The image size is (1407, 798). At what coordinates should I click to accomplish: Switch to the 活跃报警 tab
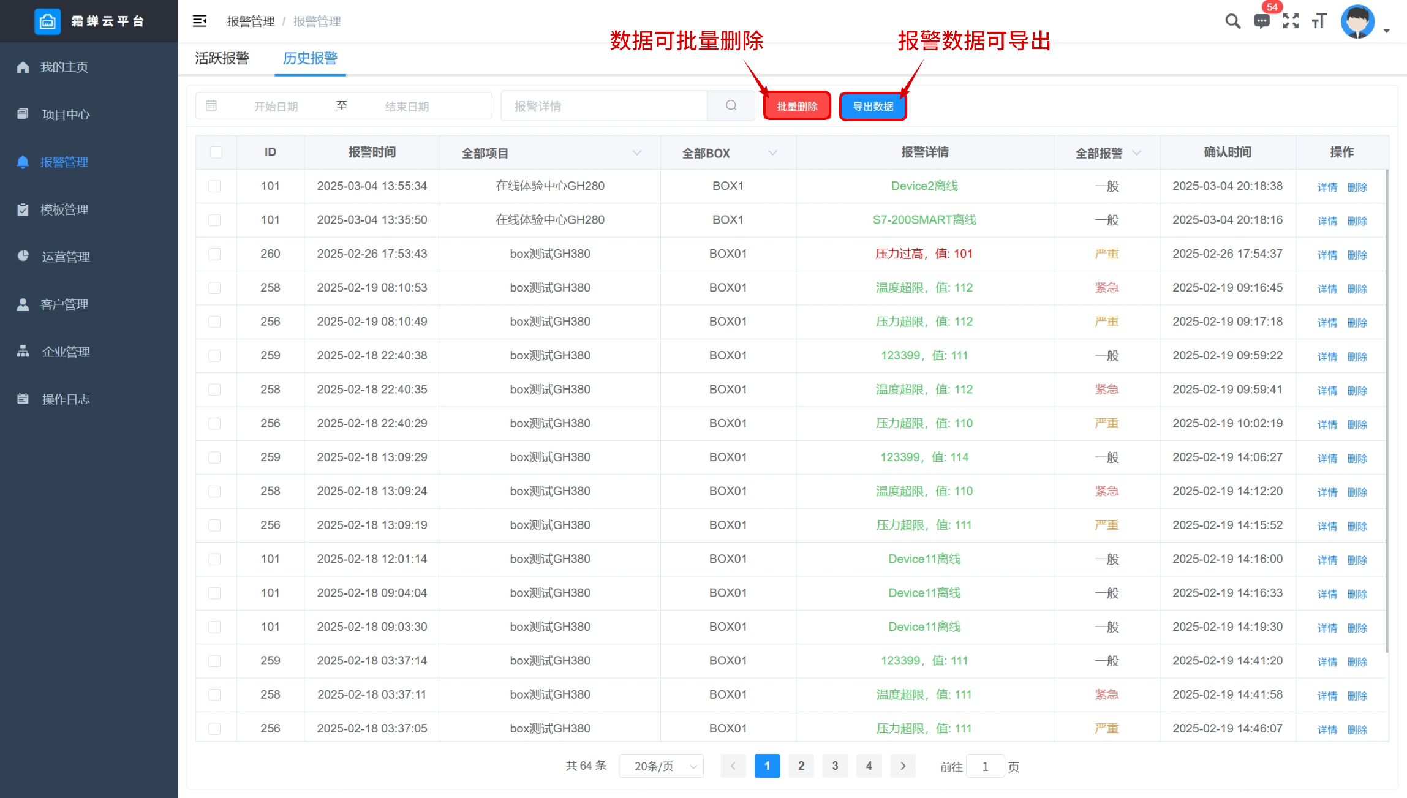(222, 58)
